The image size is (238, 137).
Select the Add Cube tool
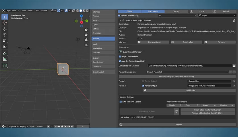[x=5, y=65]
